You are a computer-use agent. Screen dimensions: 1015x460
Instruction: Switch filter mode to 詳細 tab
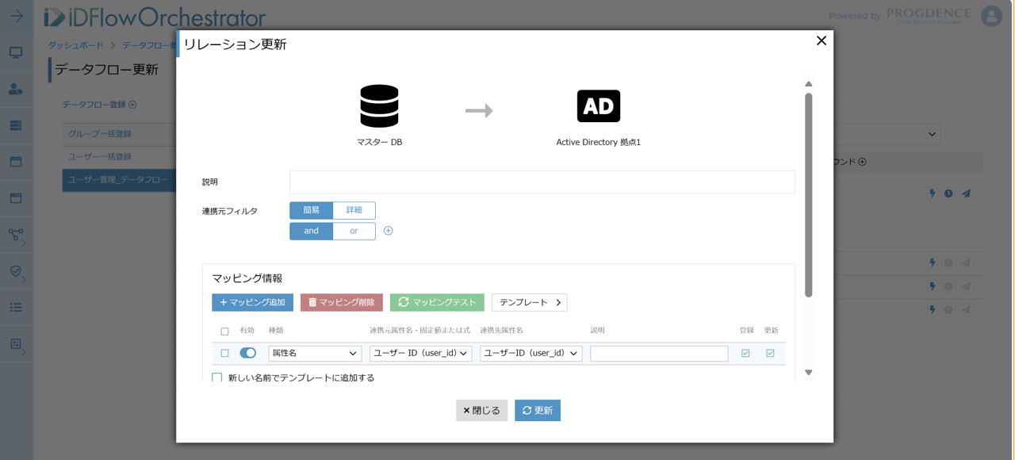pos(354,210)
